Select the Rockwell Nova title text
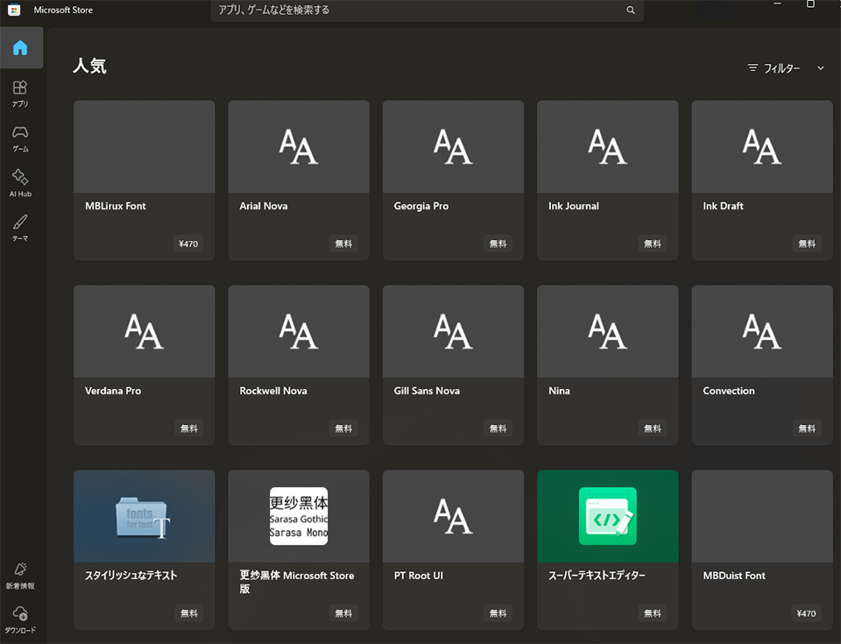 [x=273, y=391]
